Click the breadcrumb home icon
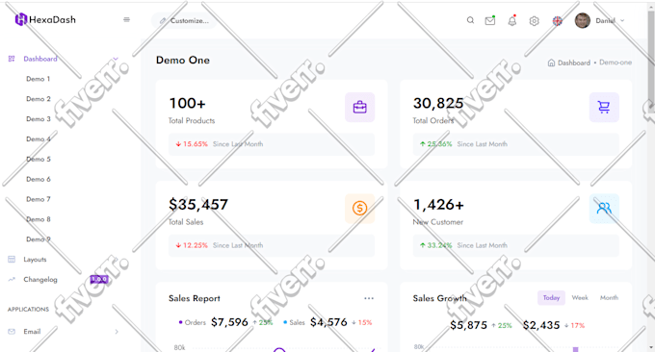The height and width of the screenshot is (352, 655). 551,63
